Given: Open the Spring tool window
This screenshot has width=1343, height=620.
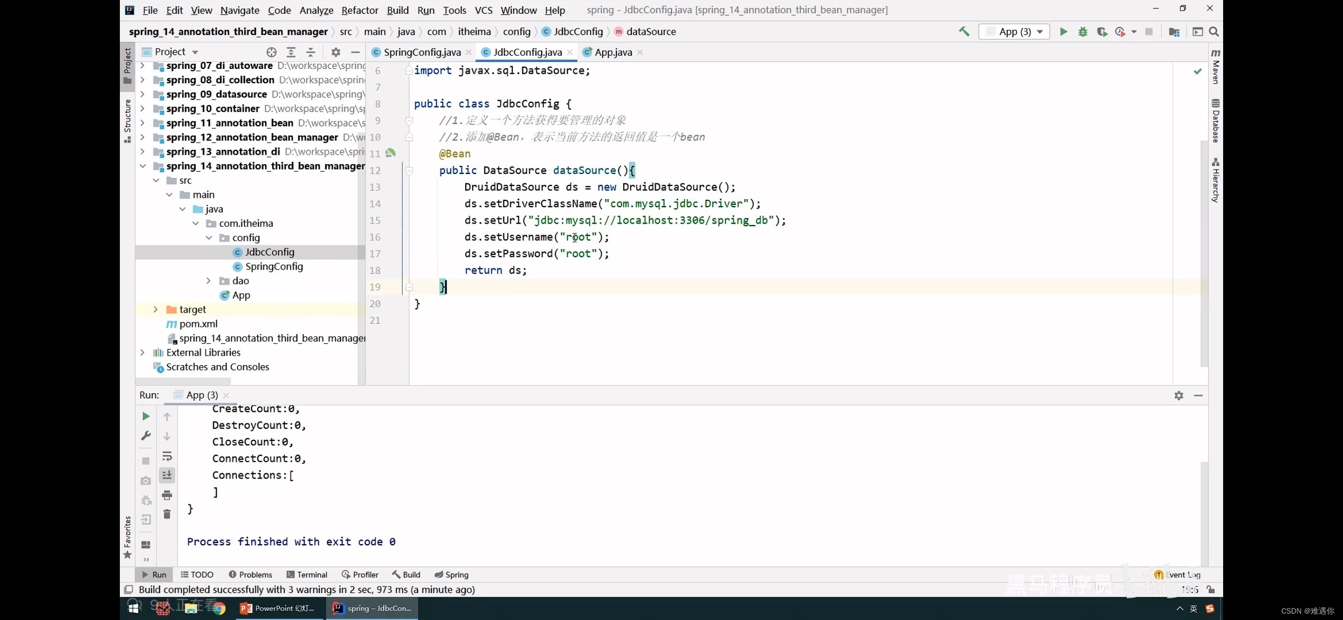Looking at the screenshot, I should click(451, 574).
